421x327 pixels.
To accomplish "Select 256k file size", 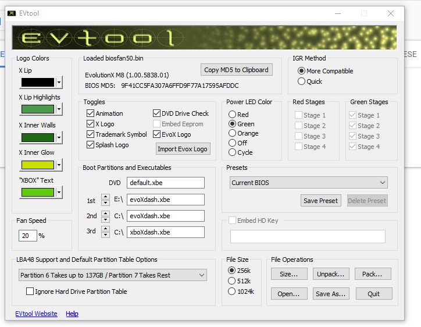I will (x=239, y=271).
